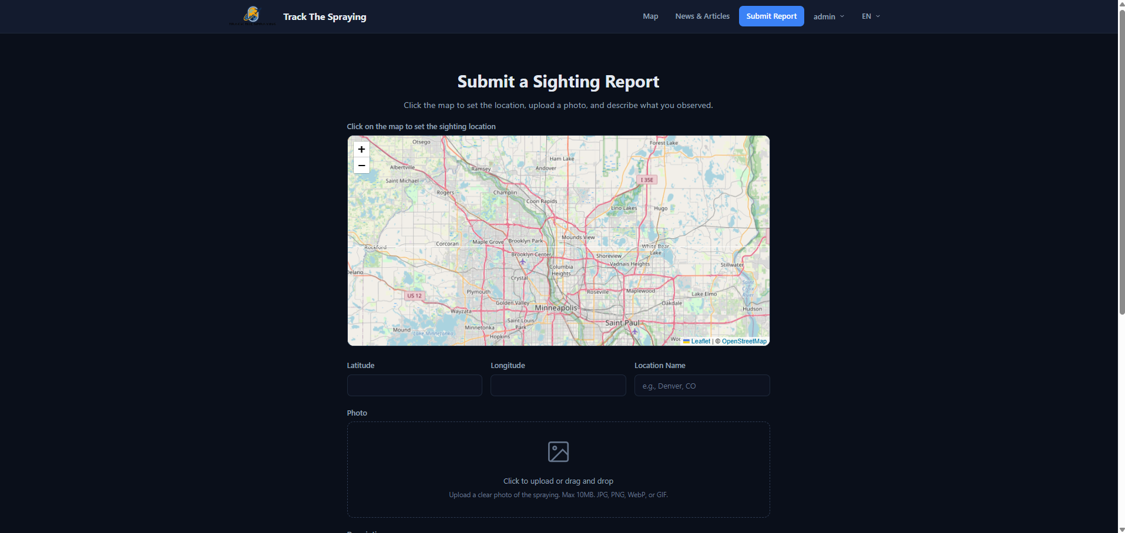Click the scrollbar up arrow

click(1121, 4)
